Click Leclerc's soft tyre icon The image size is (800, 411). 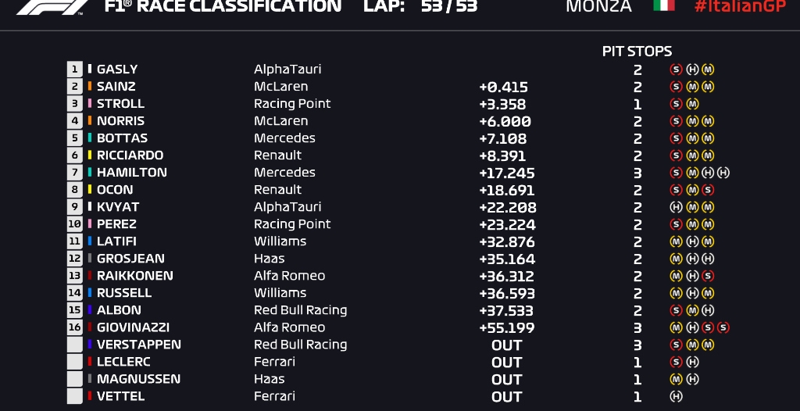click(x=677, y=362)
